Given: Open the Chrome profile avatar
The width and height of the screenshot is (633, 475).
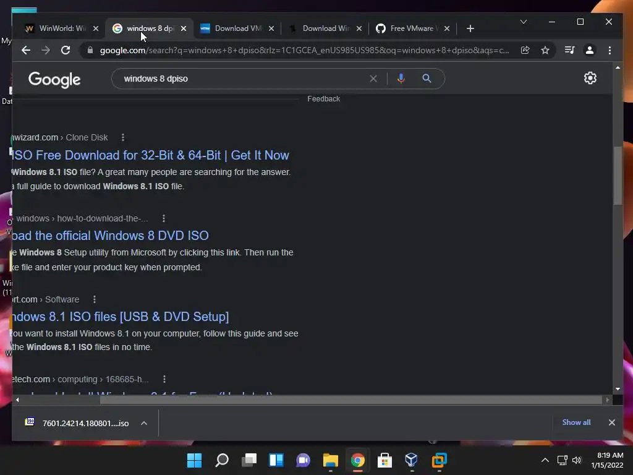Looking at the screenshot, I should tap(589, 50).
